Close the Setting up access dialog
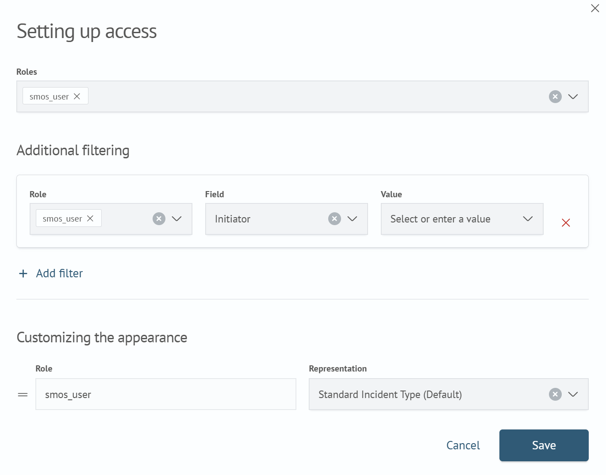Image resolution: width=606 pixels, height=475 pixels. pos(595,8)
